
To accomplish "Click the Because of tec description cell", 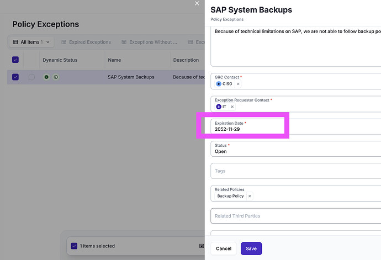I will click(189, 77).
